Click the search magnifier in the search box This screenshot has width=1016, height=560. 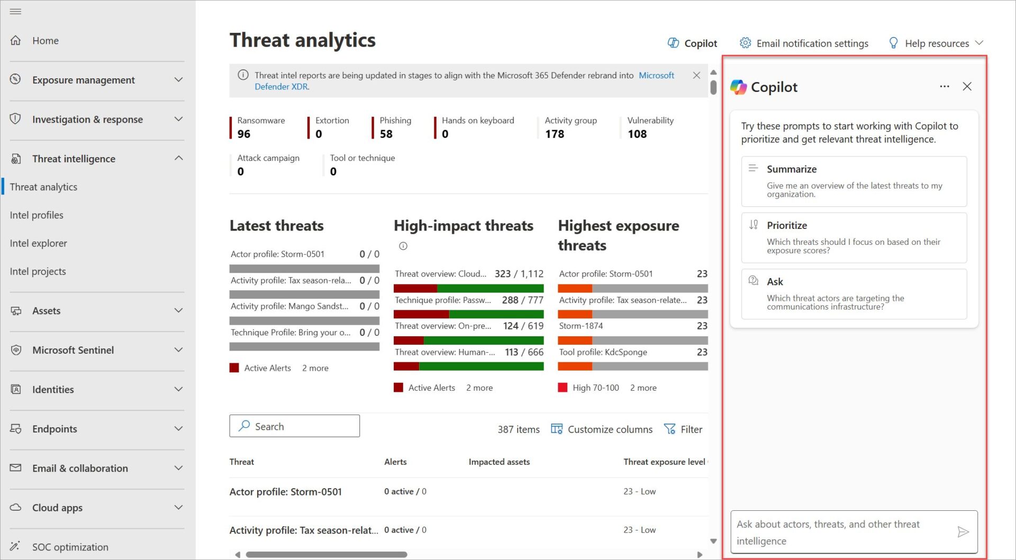[x=244, y=426]
